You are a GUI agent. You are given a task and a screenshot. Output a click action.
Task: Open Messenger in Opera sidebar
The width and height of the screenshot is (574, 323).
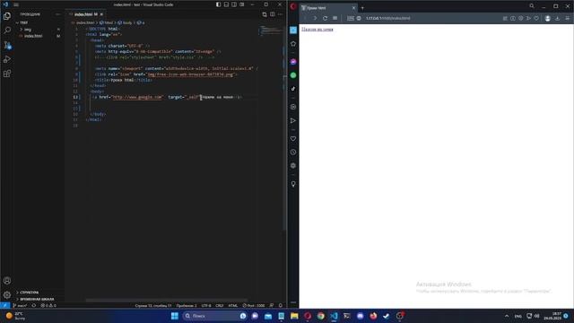point(293,62)
